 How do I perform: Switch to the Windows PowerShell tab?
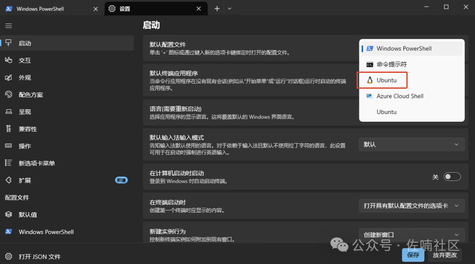coord(51,9)
